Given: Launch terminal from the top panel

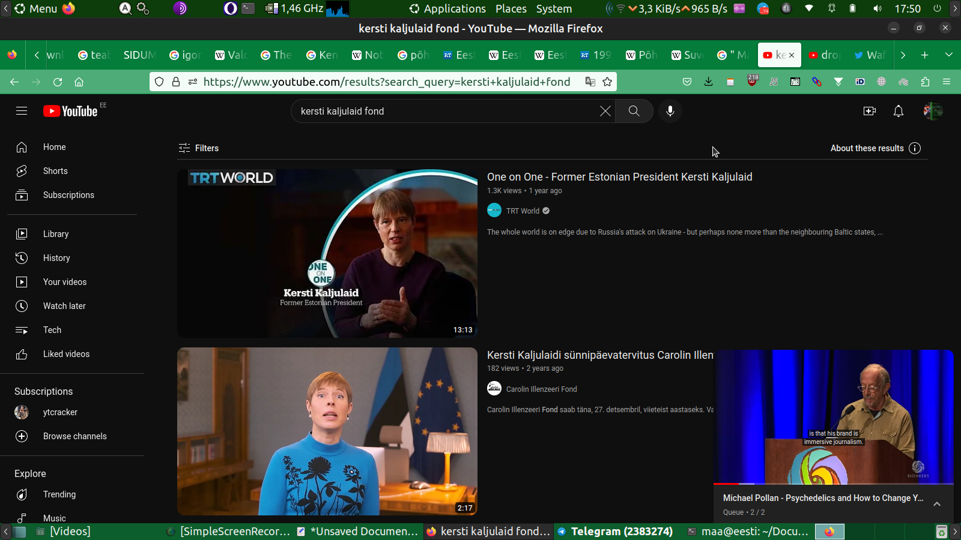Looking at the screenshot, I should (x=248, y=8).
